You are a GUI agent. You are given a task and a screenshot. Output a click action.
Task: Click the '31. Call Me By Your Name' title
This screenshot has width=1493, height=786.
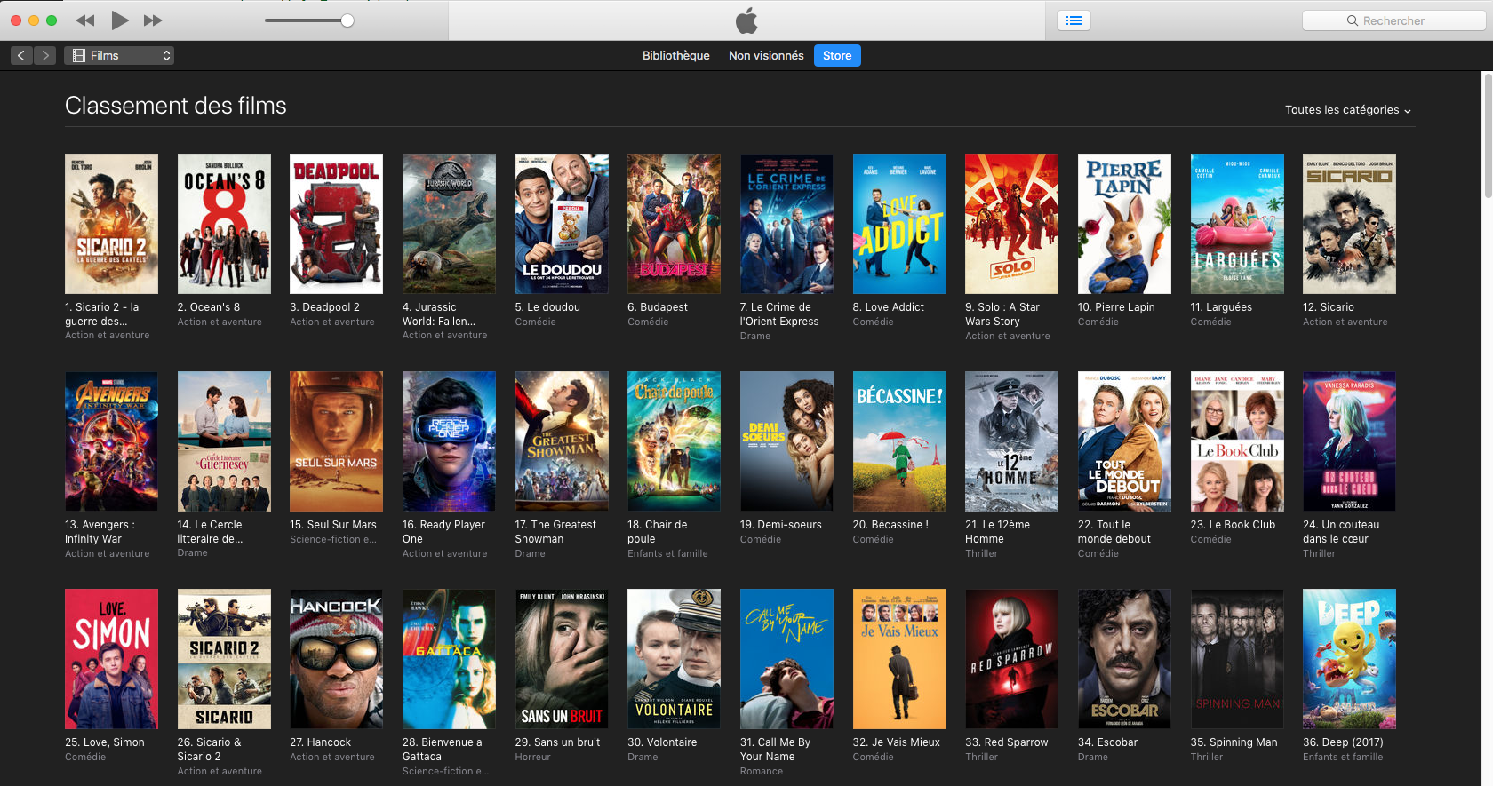[775, 750]
